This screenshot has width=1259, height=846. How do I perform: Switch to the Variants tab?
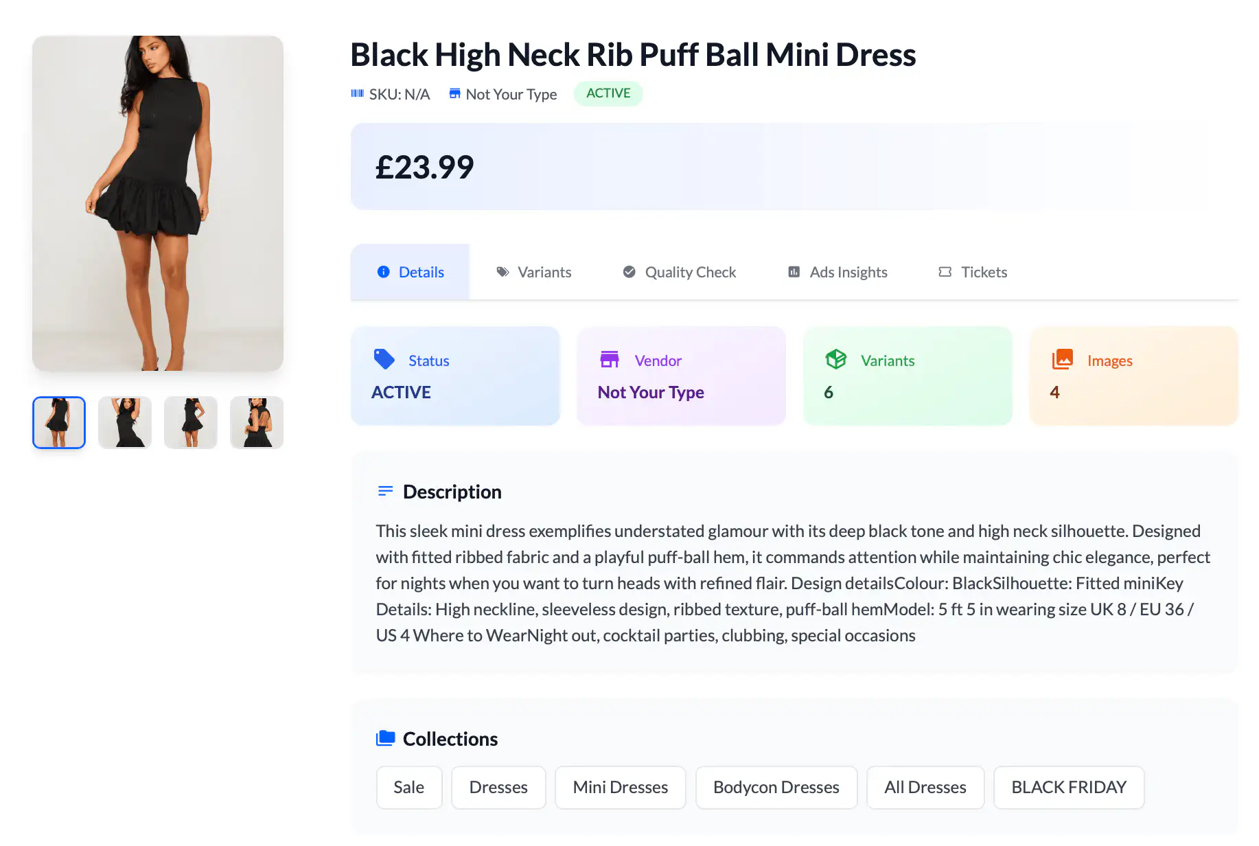pos(533,272)
